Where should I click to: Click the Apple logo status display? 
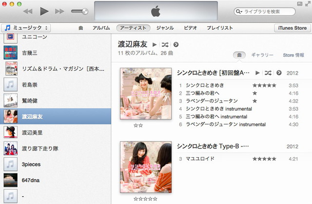[x=156, y=11]
